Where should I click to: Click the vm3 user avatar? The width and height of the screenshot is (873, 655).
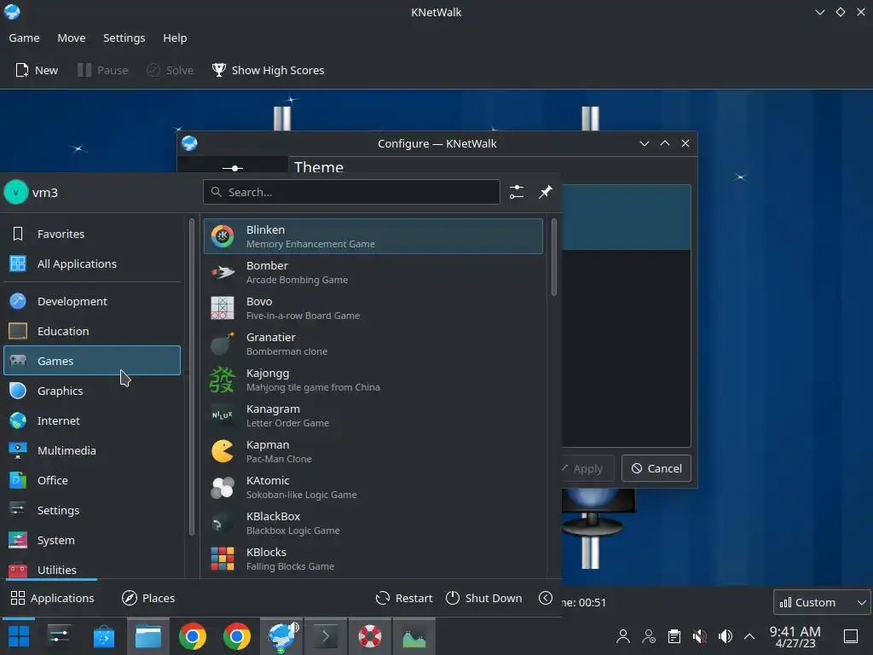point(15,193)
